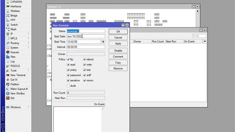Uncheck the test policy checkbox
The height and width of the screenshot is (132, 235).
point(84,70)
